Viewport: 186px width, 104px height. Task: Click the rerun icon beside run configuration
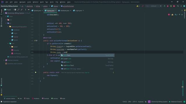pos(164,6)
